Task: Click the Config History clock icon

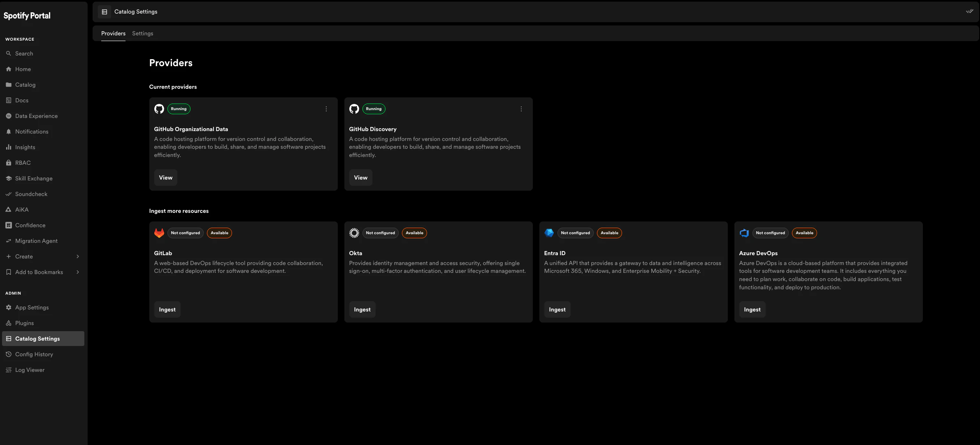Action: [x=9, y=354]
